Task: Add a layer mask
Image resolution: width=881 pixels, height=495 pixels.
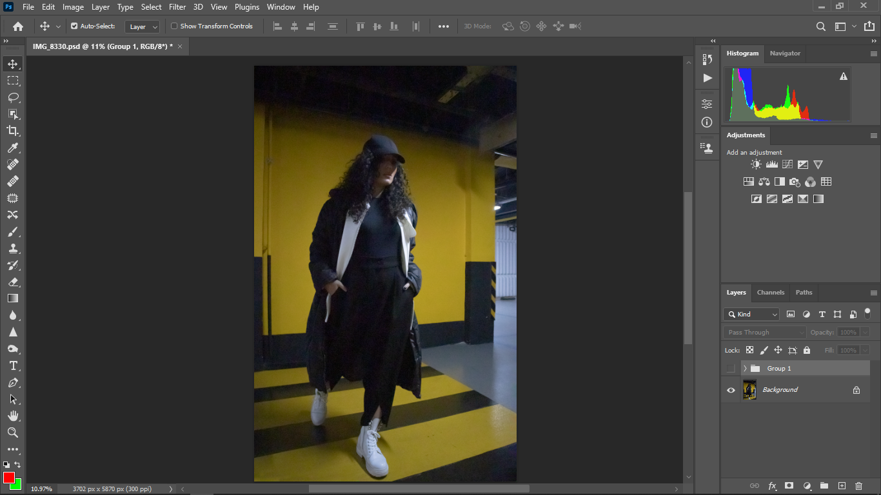Action: point(789,486)
